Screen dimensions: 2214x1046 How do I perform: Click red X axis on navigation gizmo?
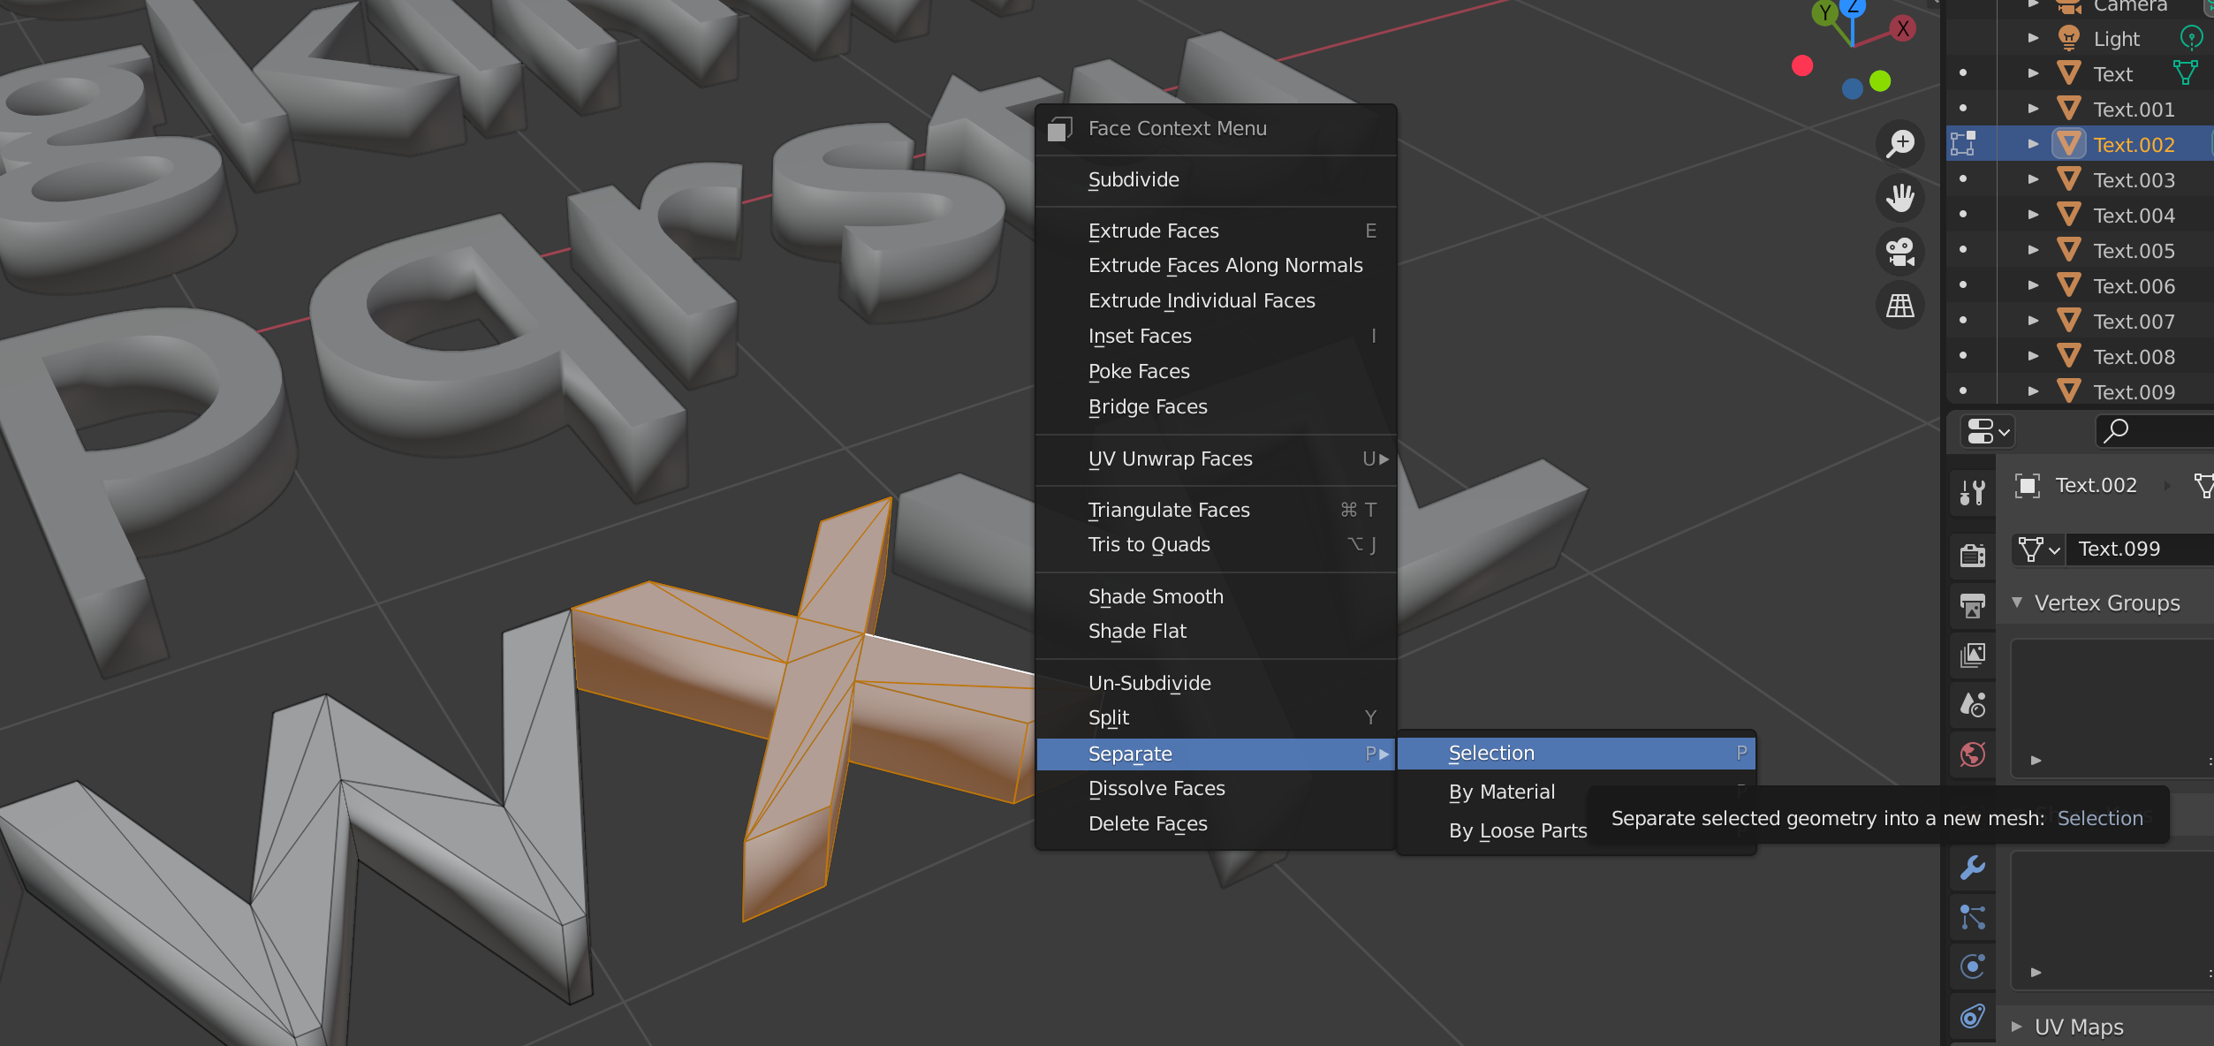[1902, 28]
